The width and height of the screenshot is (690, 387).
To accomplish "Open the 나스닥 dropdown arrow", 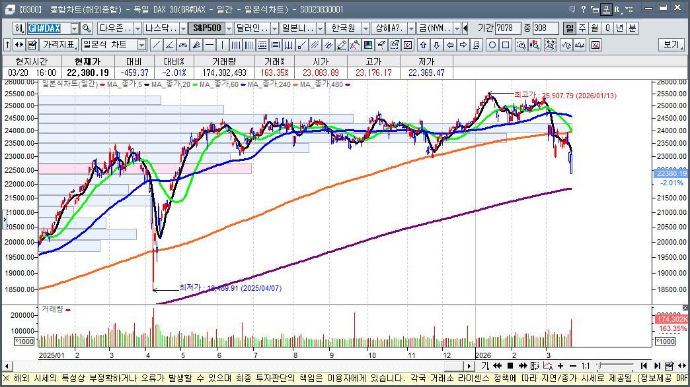I will coord(184,28).
